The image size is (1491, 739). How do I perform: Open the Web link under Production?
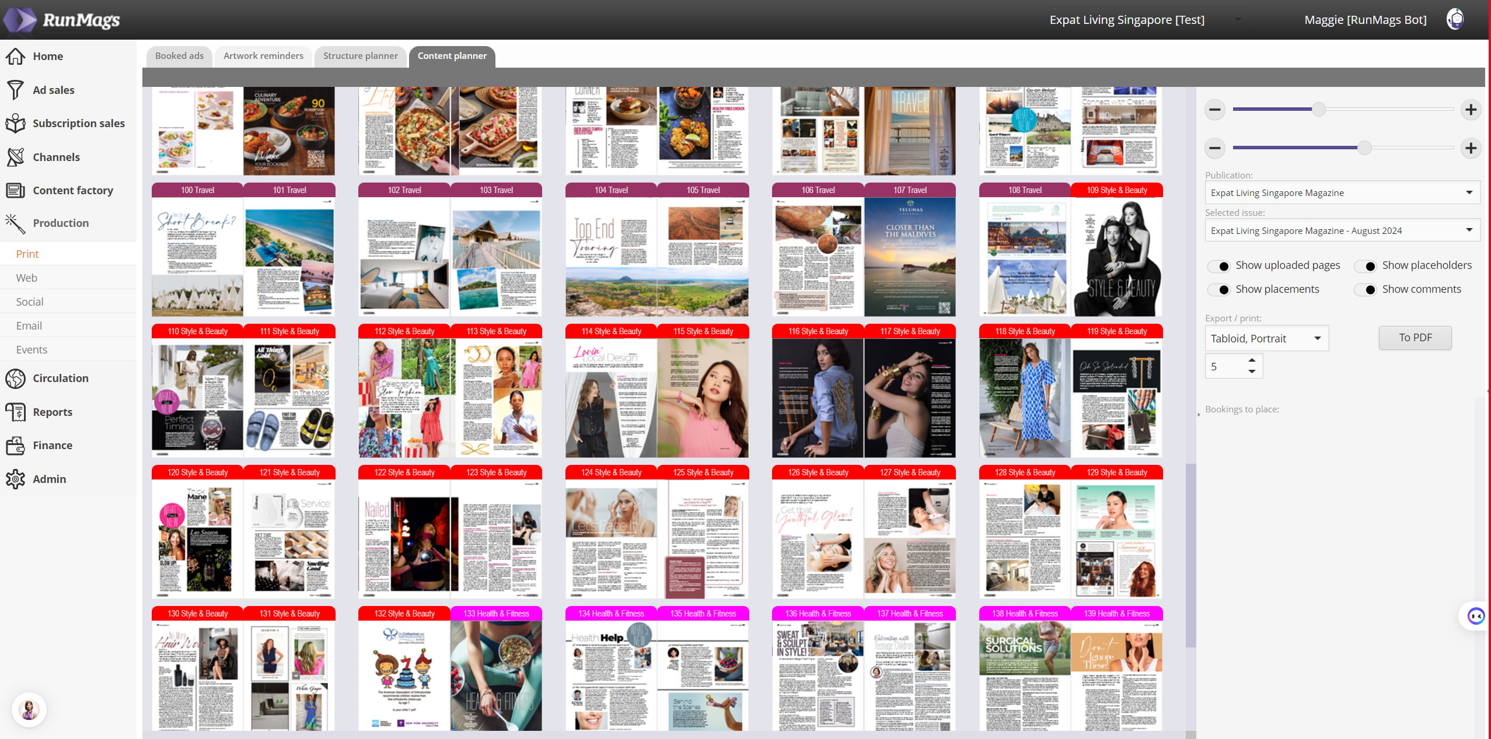[27, 278]
